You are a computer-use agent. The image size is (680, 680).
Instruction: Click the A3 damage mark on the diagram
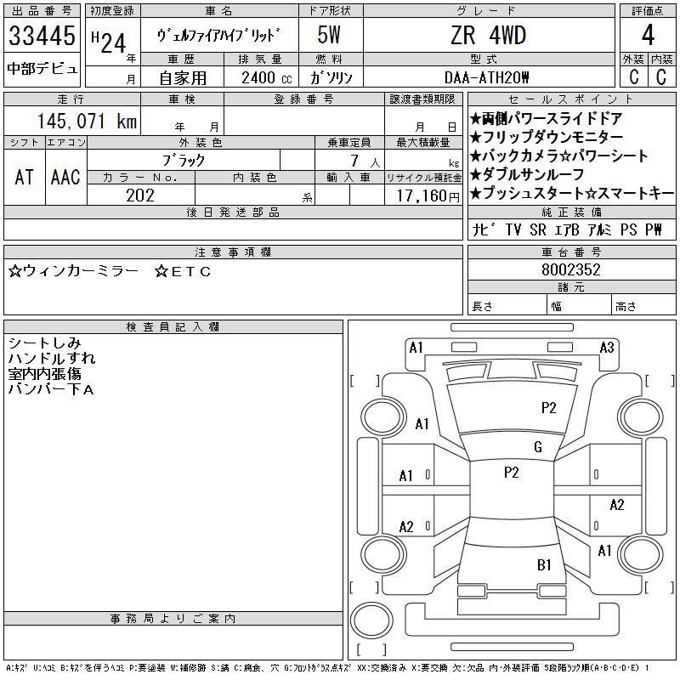[x=607, y=348]
